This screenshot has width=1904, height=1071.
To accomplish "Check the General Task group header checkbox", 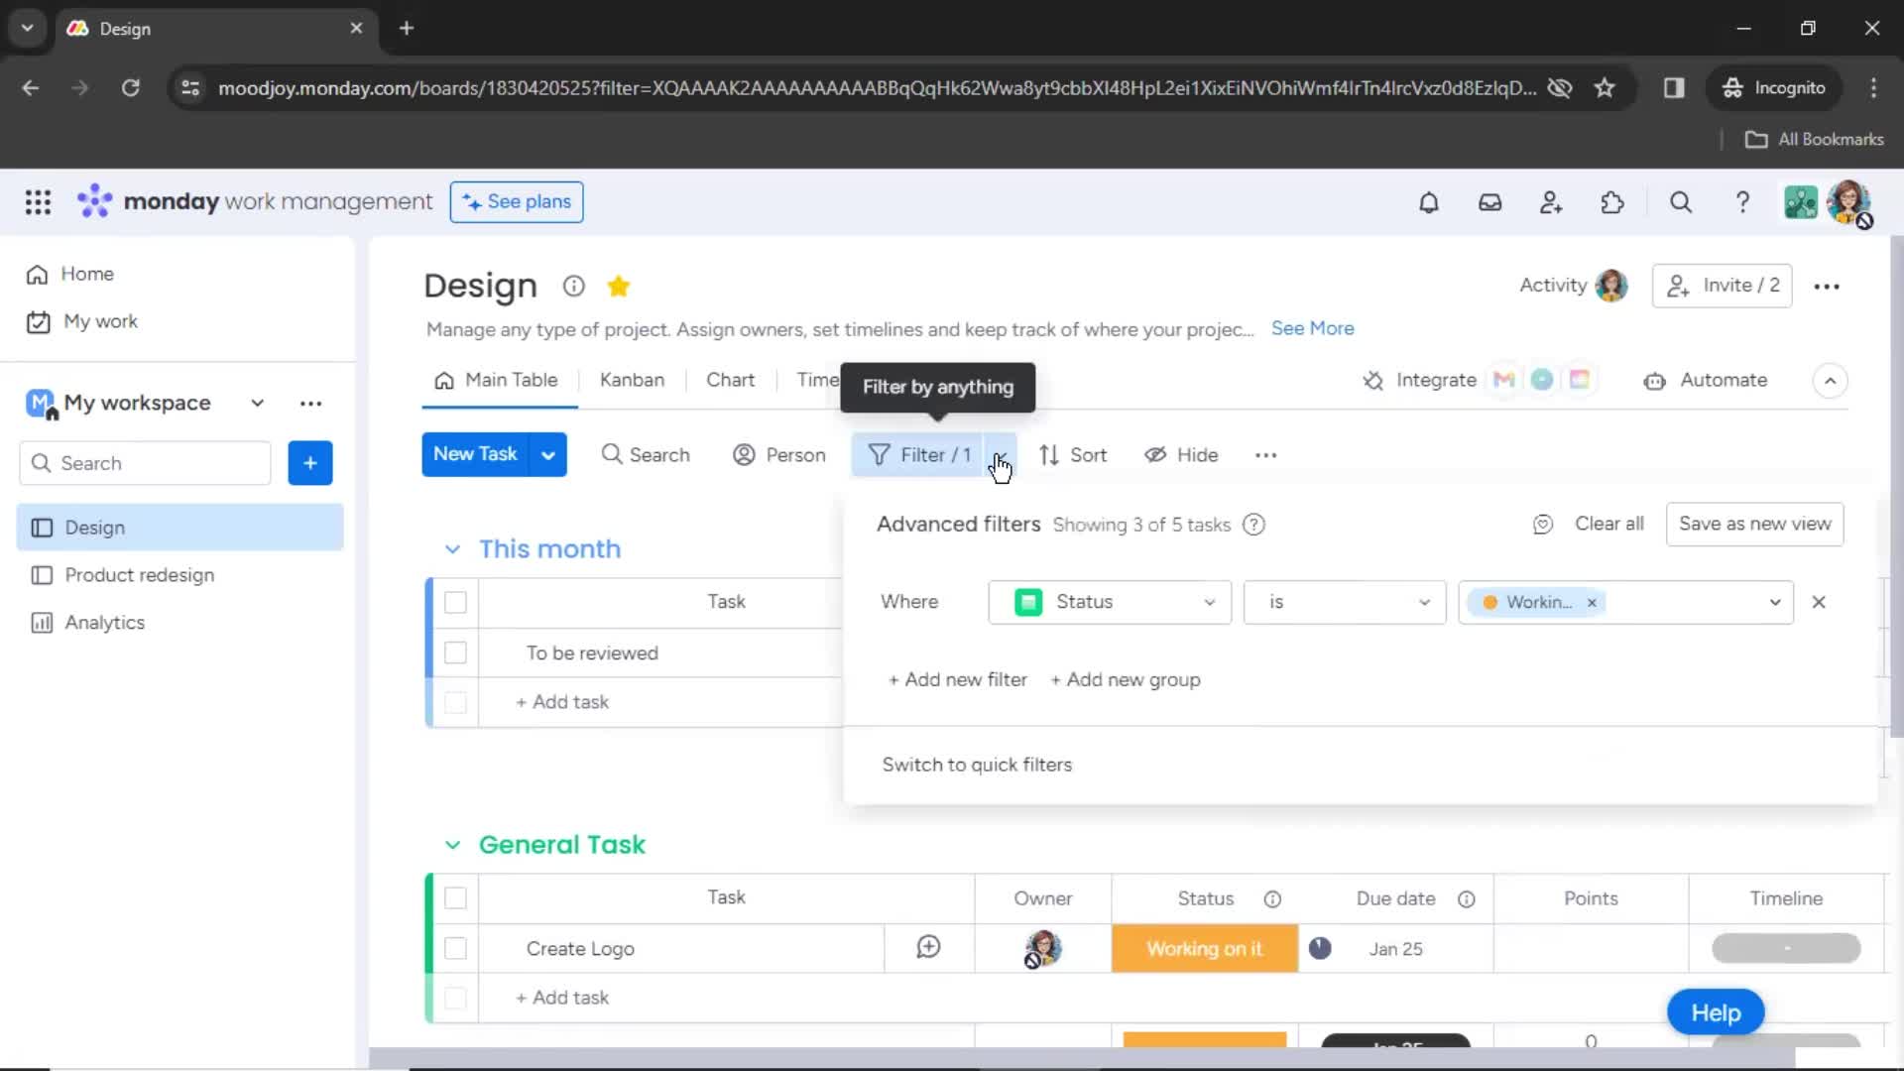I will pyautogui.click(x=455, y=897).
